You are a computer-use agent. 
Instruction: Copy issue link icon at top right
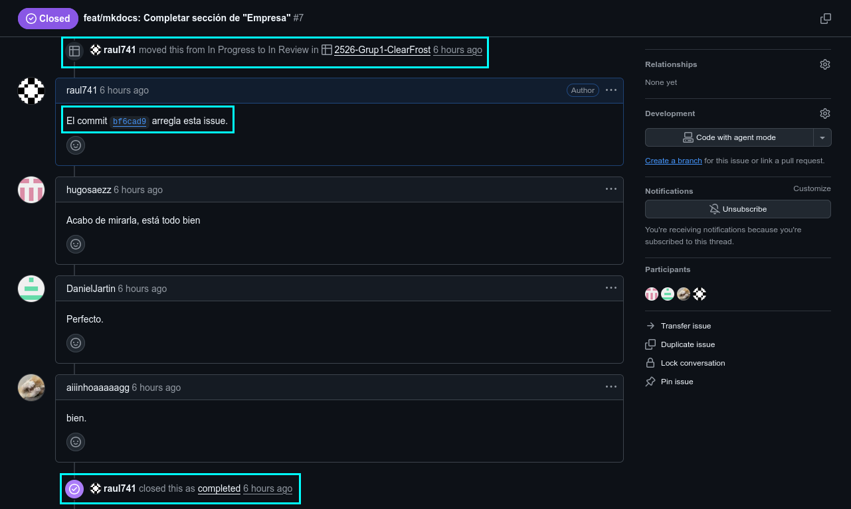826,19
